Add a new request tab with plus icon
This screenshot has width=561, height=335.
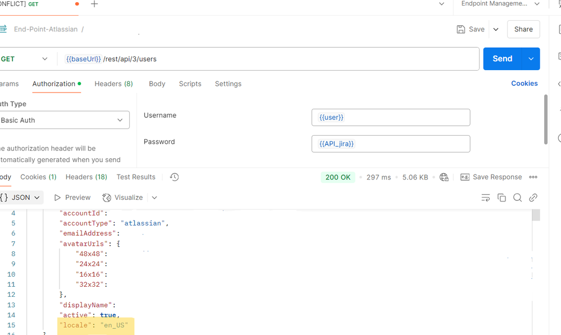[x=94, y=4]
